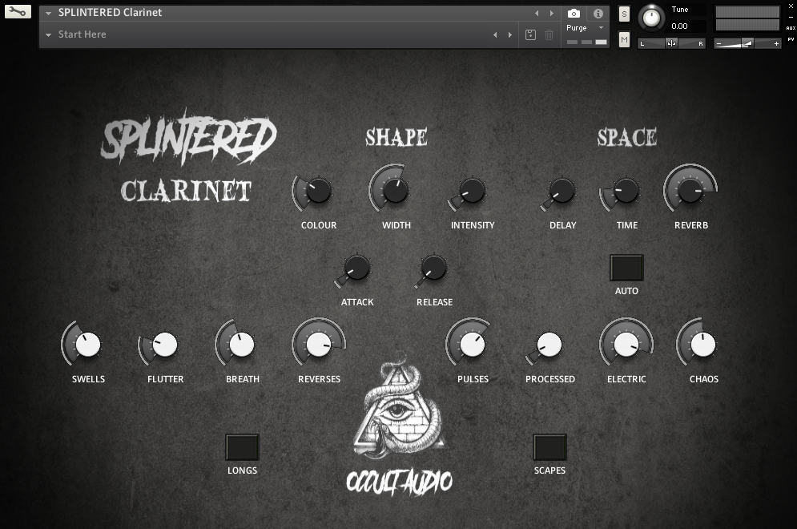The height and width of the screenshot is (529, 797).
Task: Open the wrench instrument edit mode
Action: pos(18,11)
